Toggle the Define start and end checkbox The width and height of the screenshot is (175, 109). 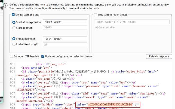[13, 15]
